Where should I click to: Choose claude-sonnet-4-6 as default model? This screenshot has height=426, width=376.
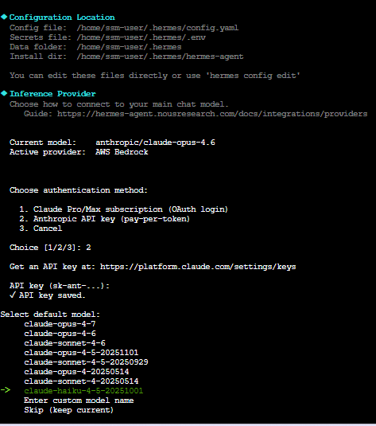64,343
